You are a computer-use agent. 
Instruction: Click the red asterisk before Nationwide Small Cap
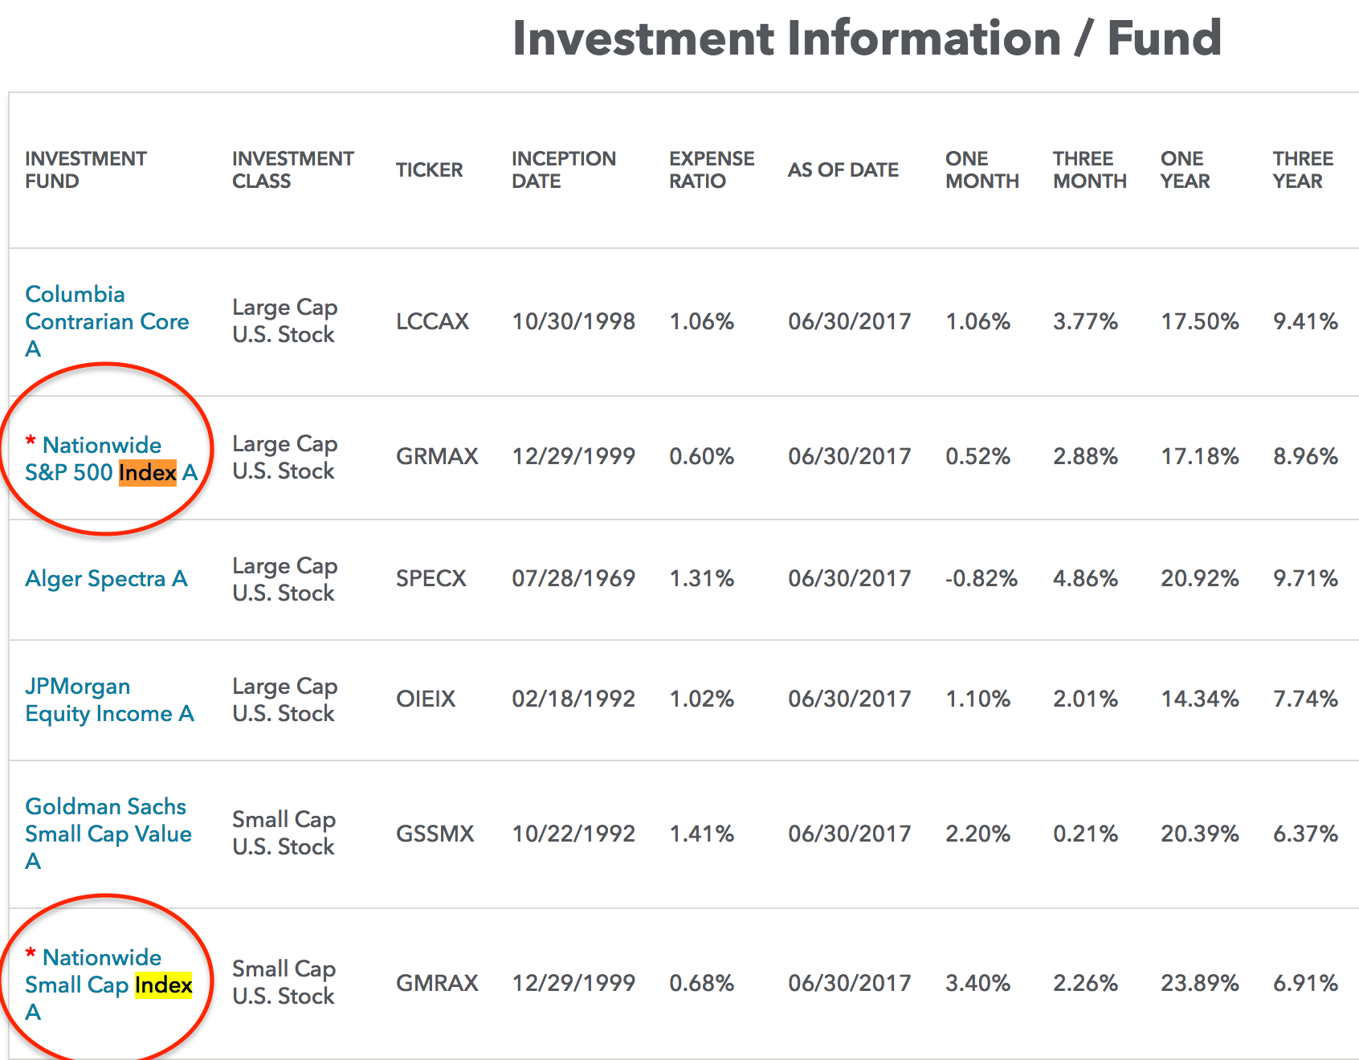coord(31,953)
